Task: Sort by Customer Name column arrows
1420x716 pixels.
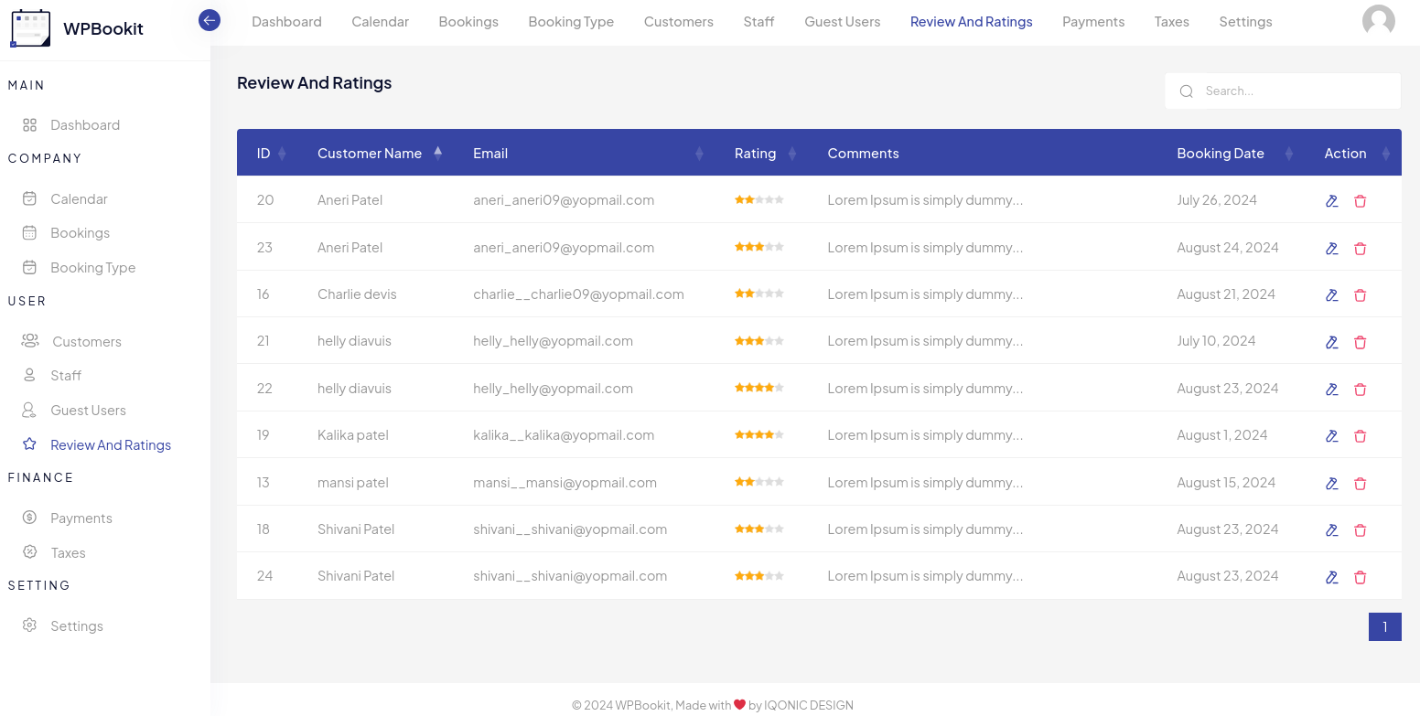Action: [438, 153]
